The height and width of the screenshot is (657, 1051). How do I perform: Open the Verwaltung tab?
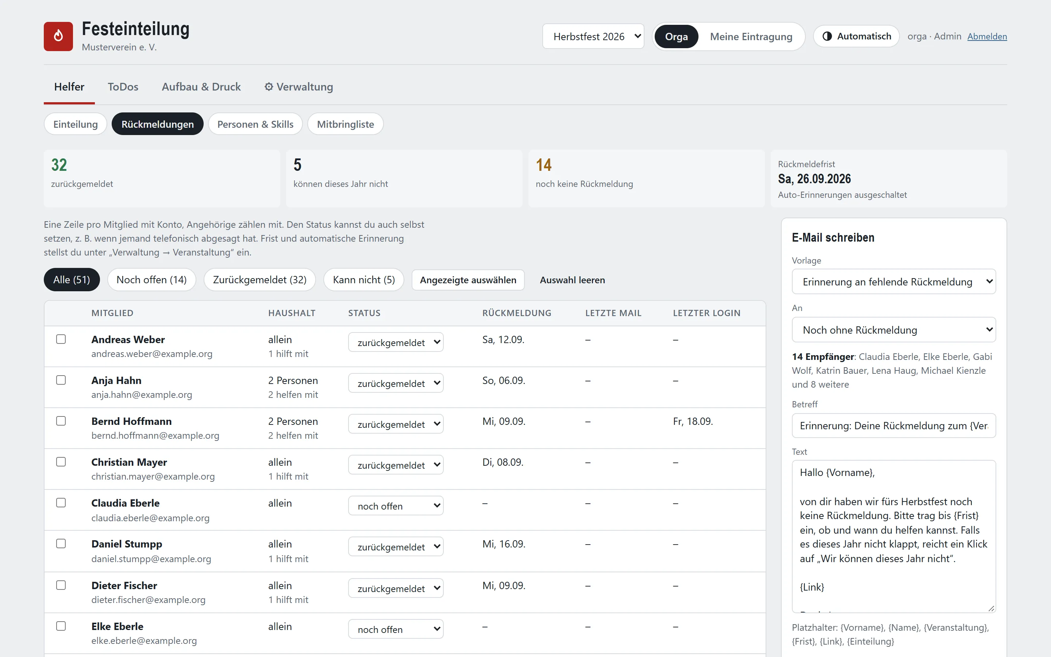click(x=299, y=87)
